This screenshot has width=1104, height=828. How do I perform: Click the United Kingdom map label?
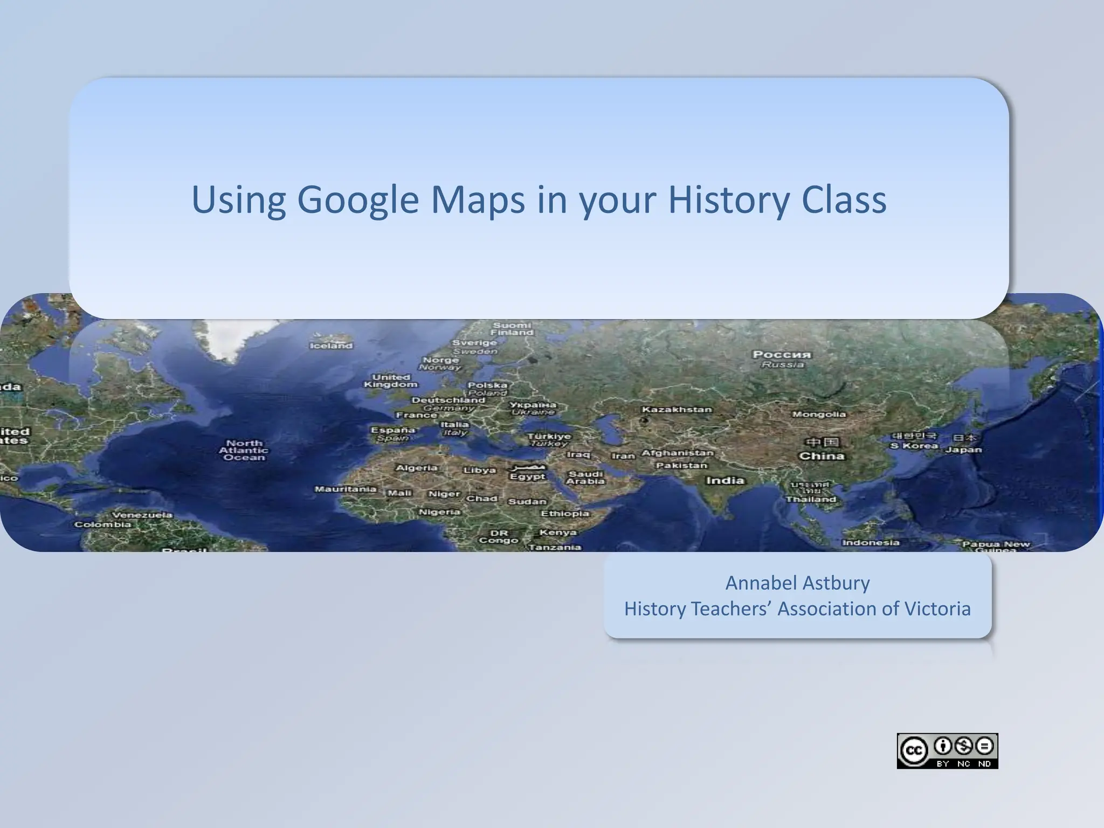[x=391, y=381]
